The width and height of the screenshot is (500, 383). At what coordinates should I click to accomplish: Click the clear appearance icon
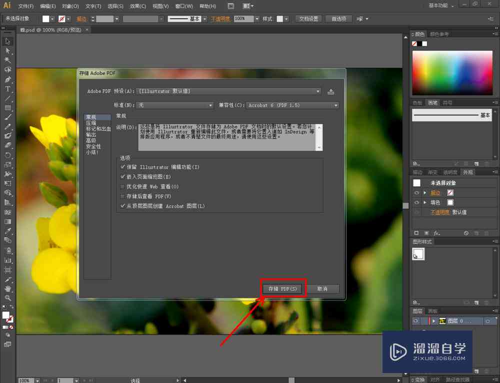click(x=466, y=233)
